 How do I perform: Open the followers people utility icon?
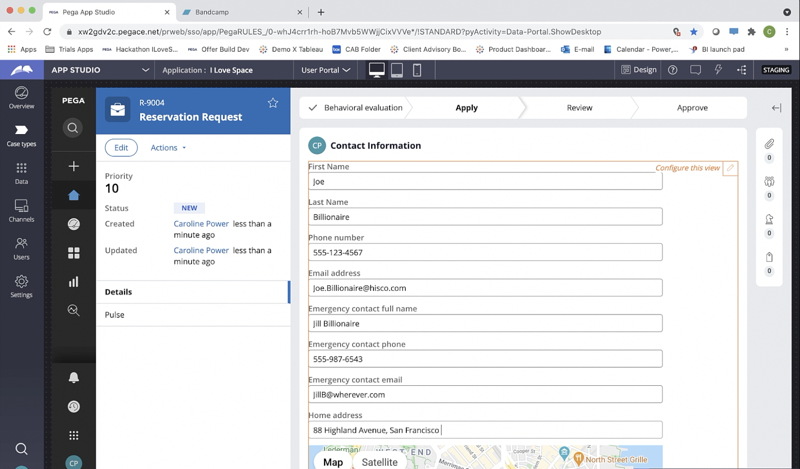(769, 181)
